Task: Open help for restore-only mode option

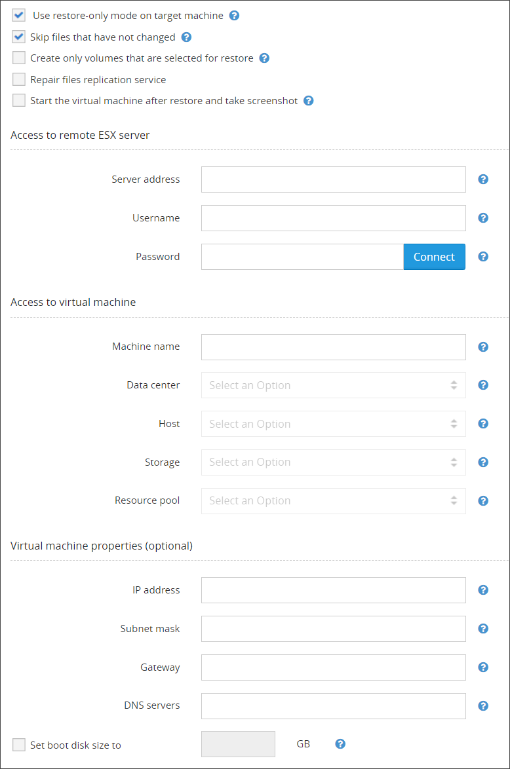Action: 234,16
